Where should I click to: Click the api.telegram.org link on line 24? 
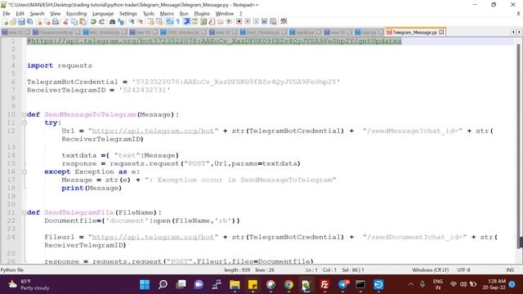click(x=153, y=237)
